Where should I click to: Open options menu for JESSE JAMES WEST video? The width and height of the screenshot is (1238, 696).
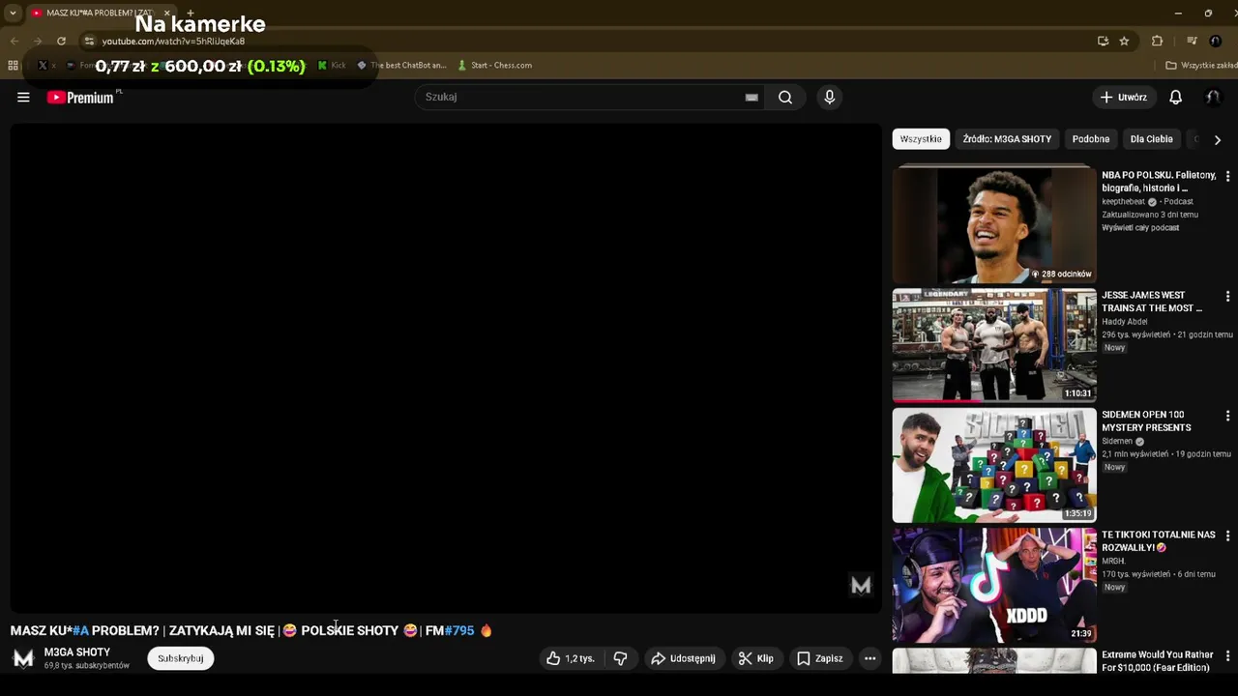point(1227,296)
